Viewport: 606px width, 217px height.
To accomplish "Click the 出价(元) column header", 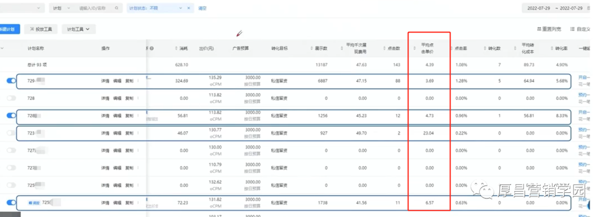I will [206, 48].
